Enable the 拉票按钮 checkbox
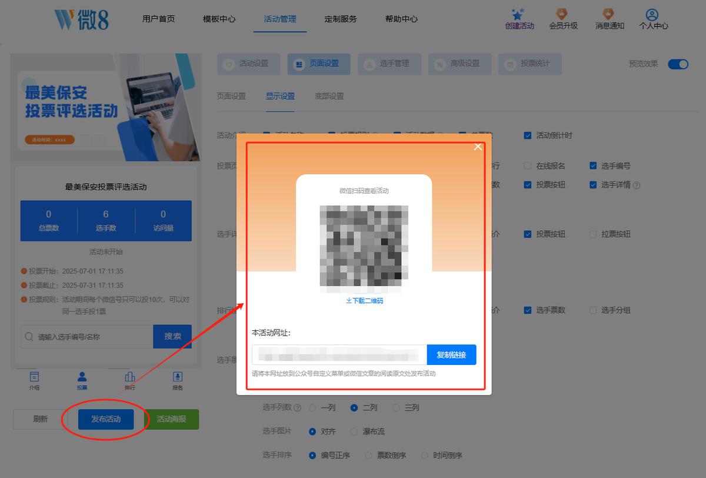The width and height of the screenshot is (706, 478). [x=593, y=234]
